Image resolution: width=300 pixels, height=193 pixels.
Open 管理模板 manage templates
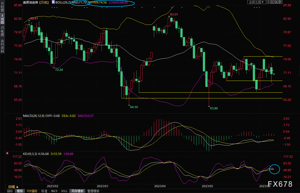tap(93, 191)
